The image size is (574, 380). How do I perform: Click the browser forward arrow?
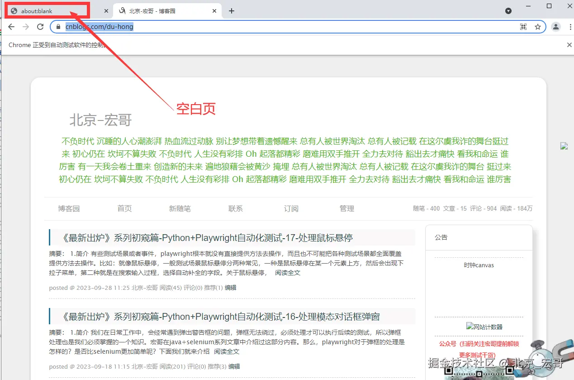point(26,27)
